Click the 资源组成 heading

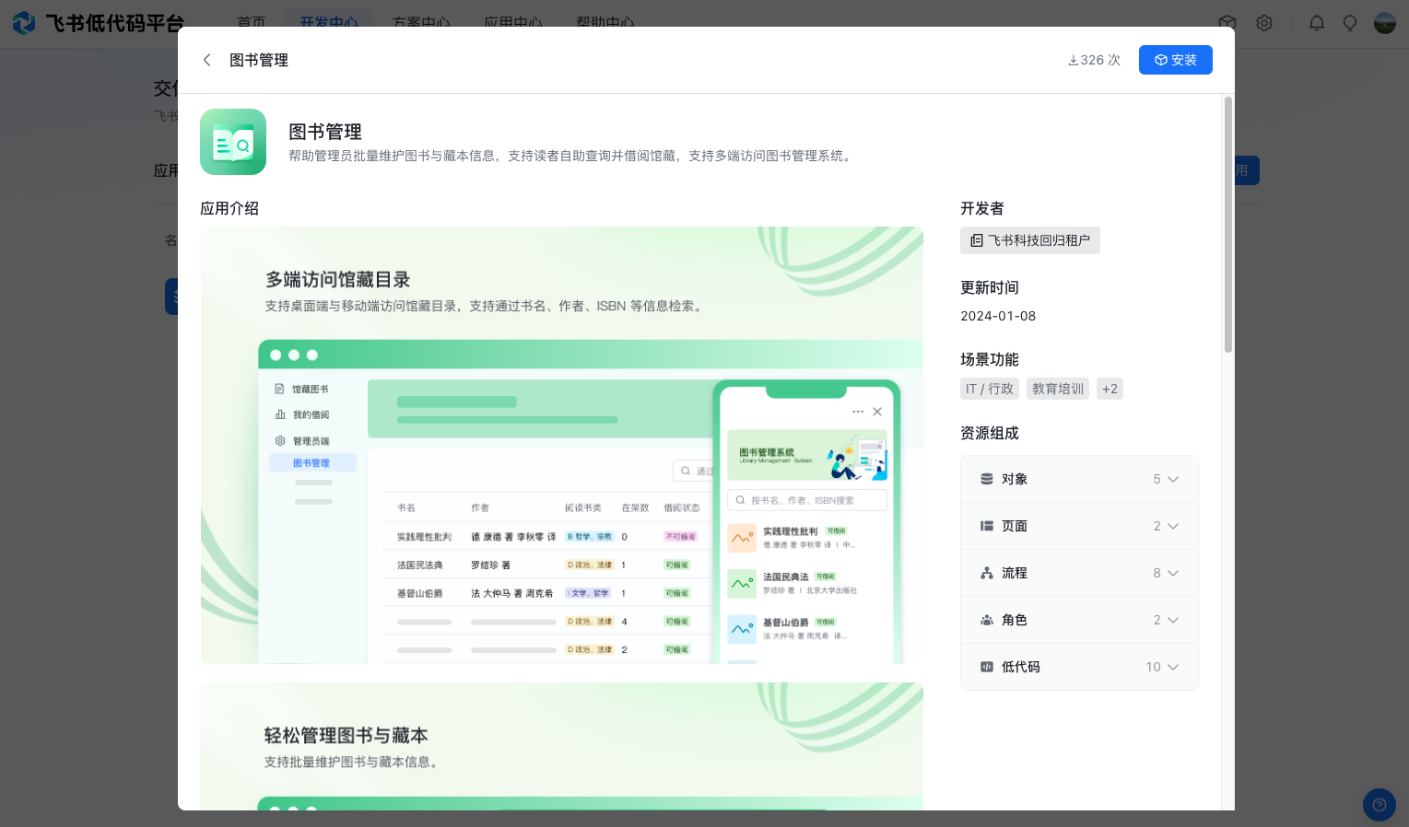tap(990, 433)
